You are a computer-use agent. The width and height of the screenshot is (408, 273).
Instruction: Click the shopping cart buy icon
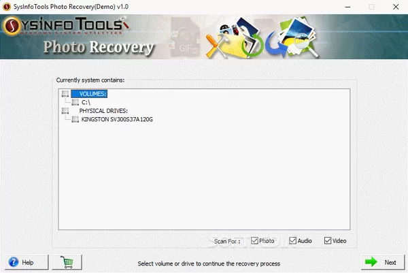[x=67, y=262]
